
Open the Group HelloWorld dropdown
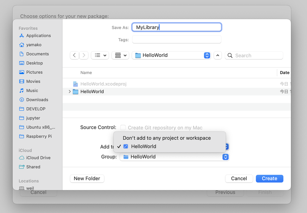(174, 157)
